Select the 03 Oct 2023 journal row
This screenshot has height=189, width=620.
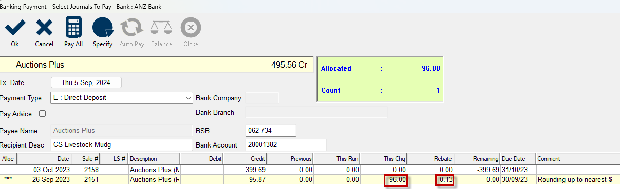[x=310, y=169]
